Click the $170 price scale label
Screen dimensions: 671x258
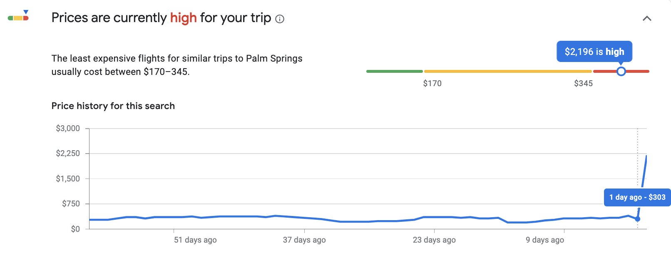pos(432,84)
